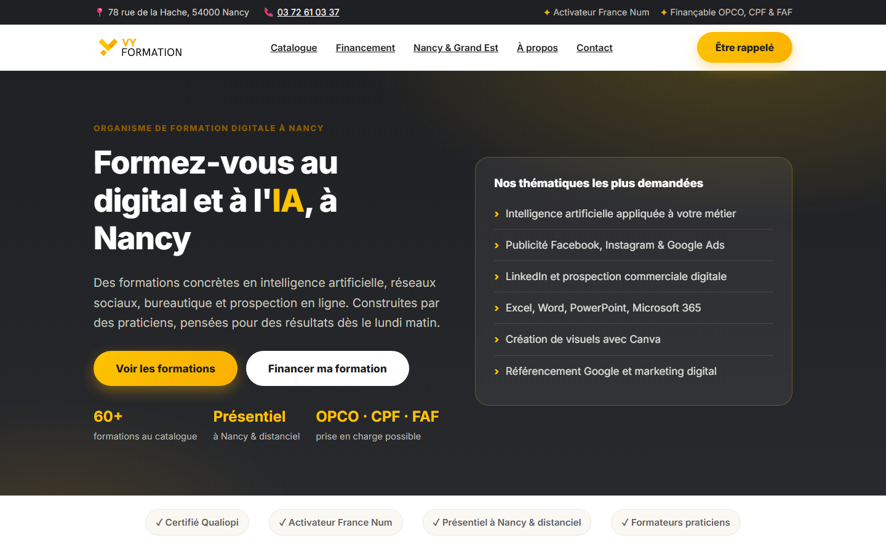Go to Nancy & Grand Est page

coord(456,47)
